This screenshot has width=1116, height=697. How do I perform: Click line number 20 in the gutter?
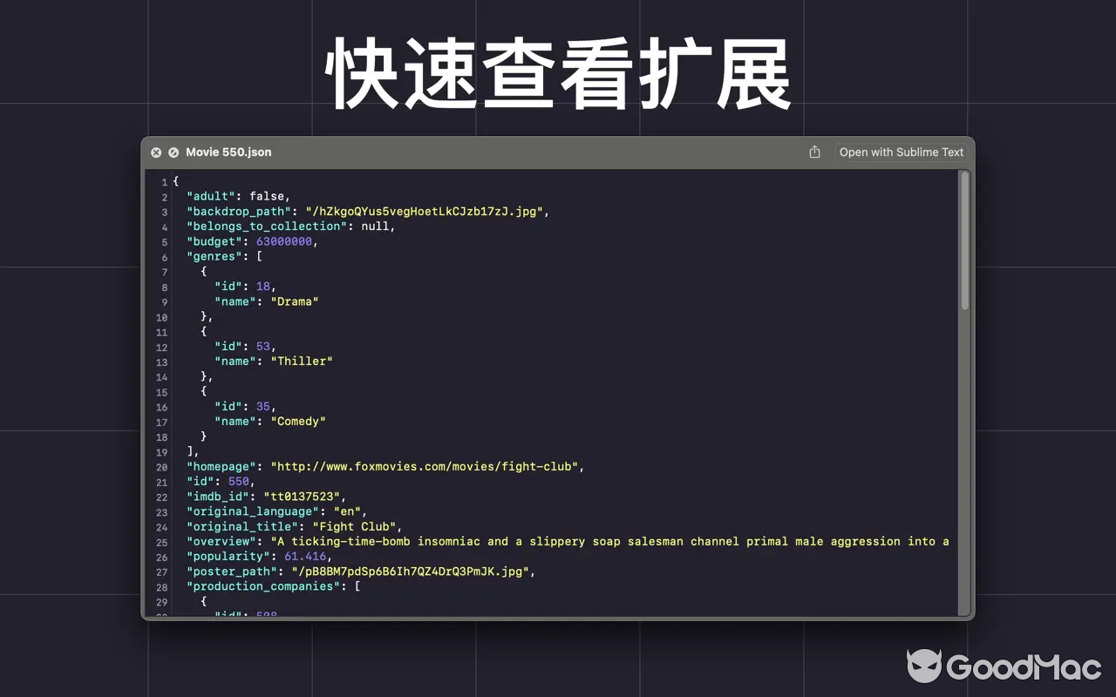[162, 466]
